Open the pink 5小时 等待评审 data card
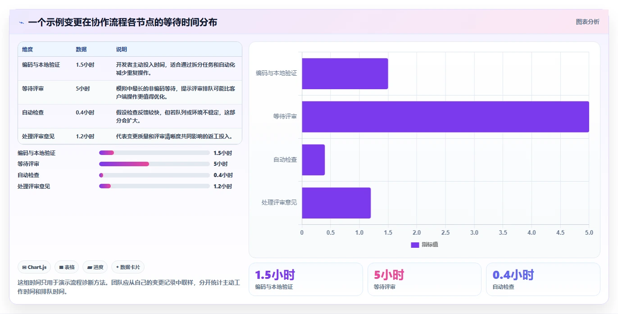Viewport: 618px width, 314px height. coord(424,279)
